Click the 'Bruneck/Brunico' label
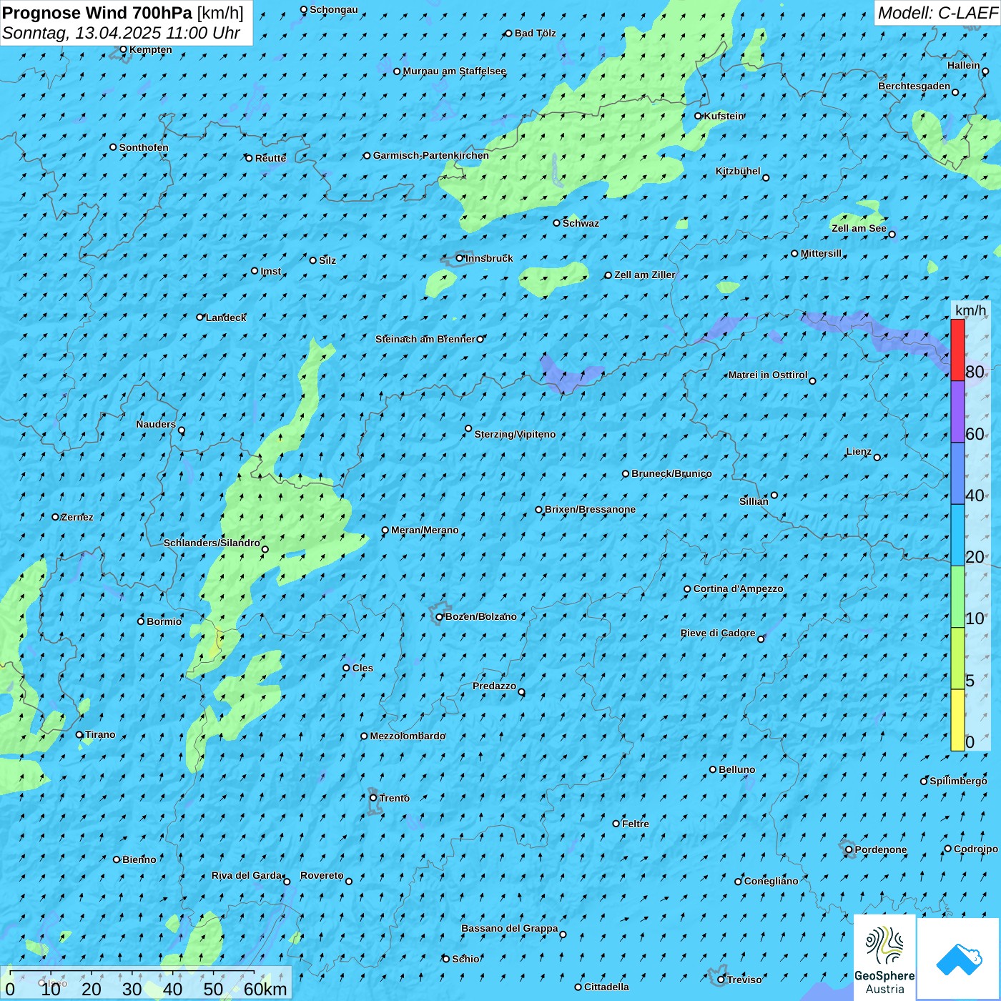The image size is (1001, 1001). click(x=671, y=473)
